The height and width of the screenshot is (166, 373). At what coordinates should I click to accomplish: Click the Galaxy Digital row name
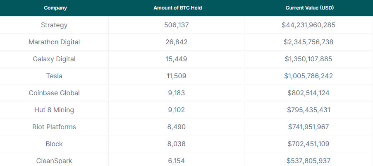click(x=54, y=59)
